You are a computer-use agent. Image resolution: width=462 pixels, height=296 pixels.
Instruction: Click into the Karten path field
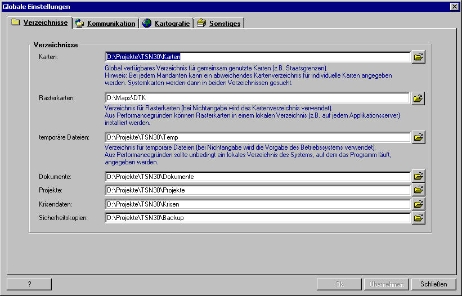(258, 57)
